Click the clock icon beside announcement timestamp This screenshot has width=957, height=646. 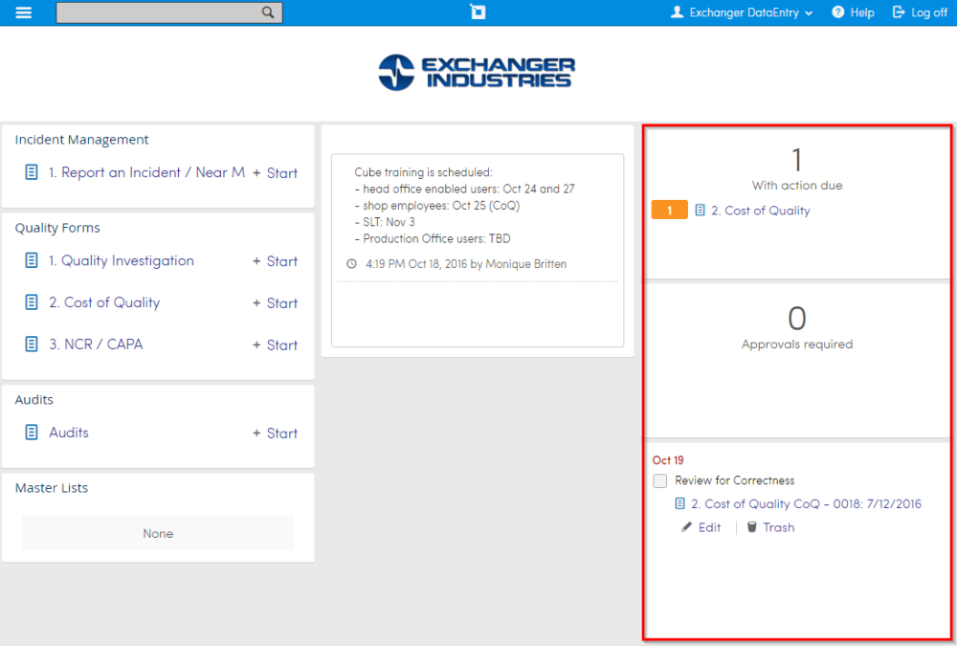351,264
